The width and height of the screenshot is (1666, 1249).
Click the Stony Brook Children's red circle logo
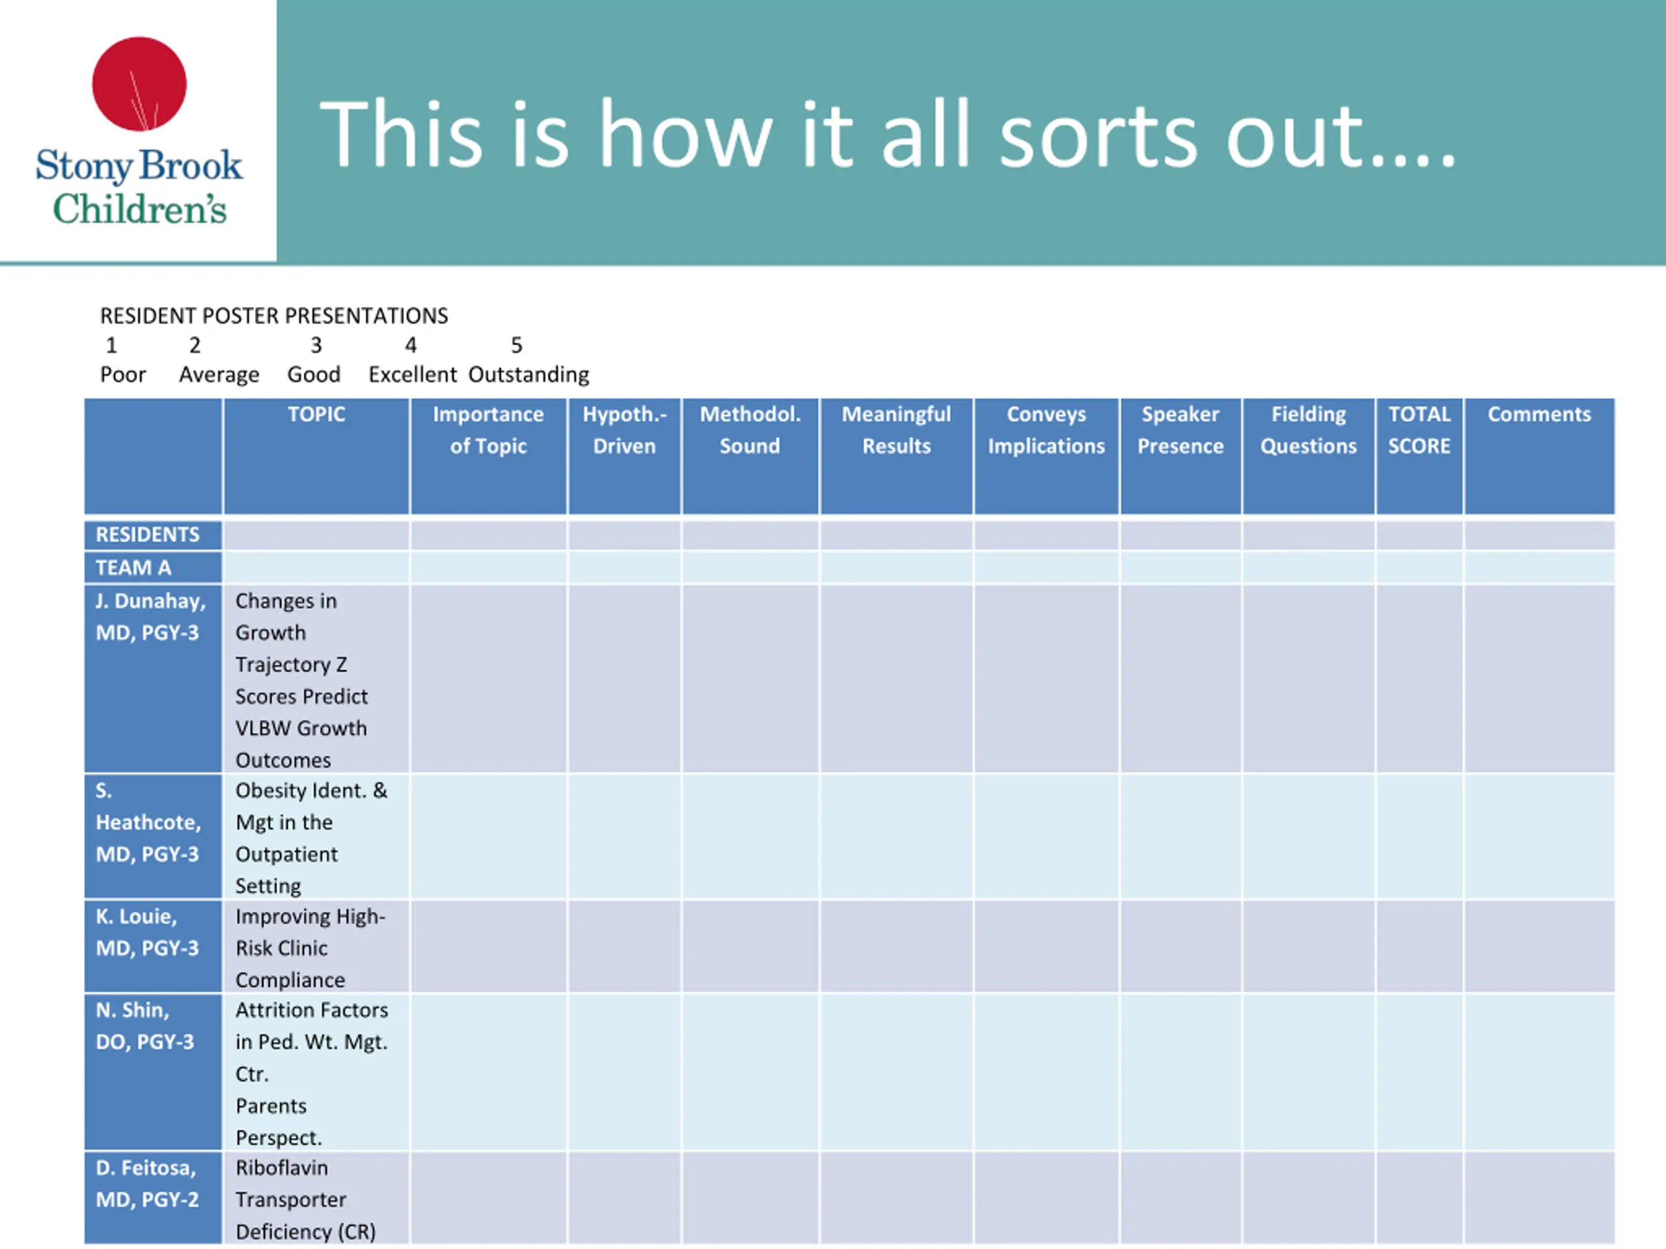point(139,83)
